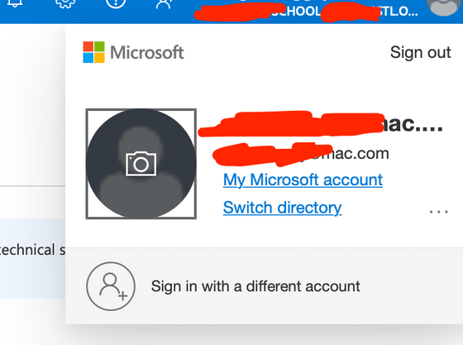Click Sign out

(421, 53)
